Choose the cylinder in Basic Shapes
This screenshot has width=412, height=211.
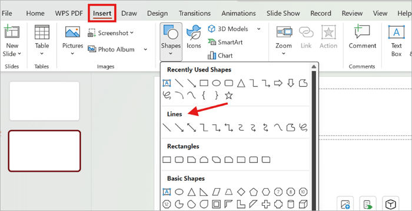[290, 204]
